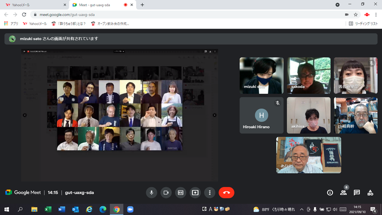This screenshot has height=215, width=382.
Task: Click next arrow in shared slideshow
Action: (214, 115)
